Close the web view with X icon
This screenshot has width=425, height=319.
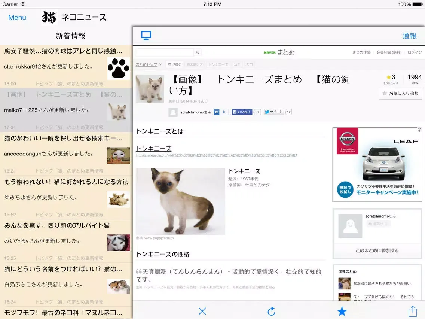tap(202, 311)
